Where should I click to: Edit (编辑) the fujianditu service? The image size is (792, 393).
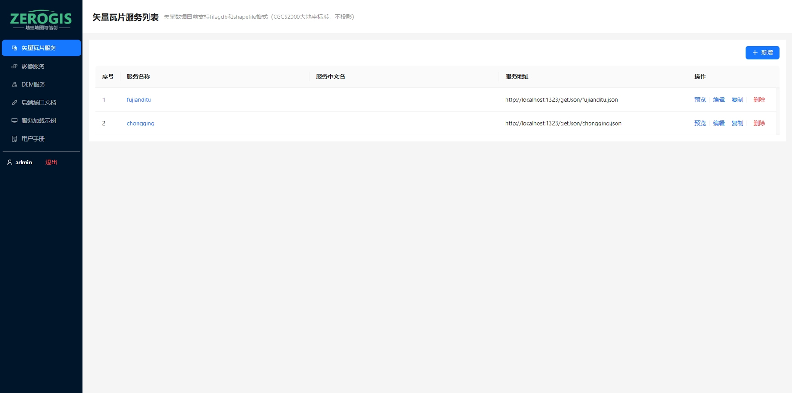coord(719,99)
